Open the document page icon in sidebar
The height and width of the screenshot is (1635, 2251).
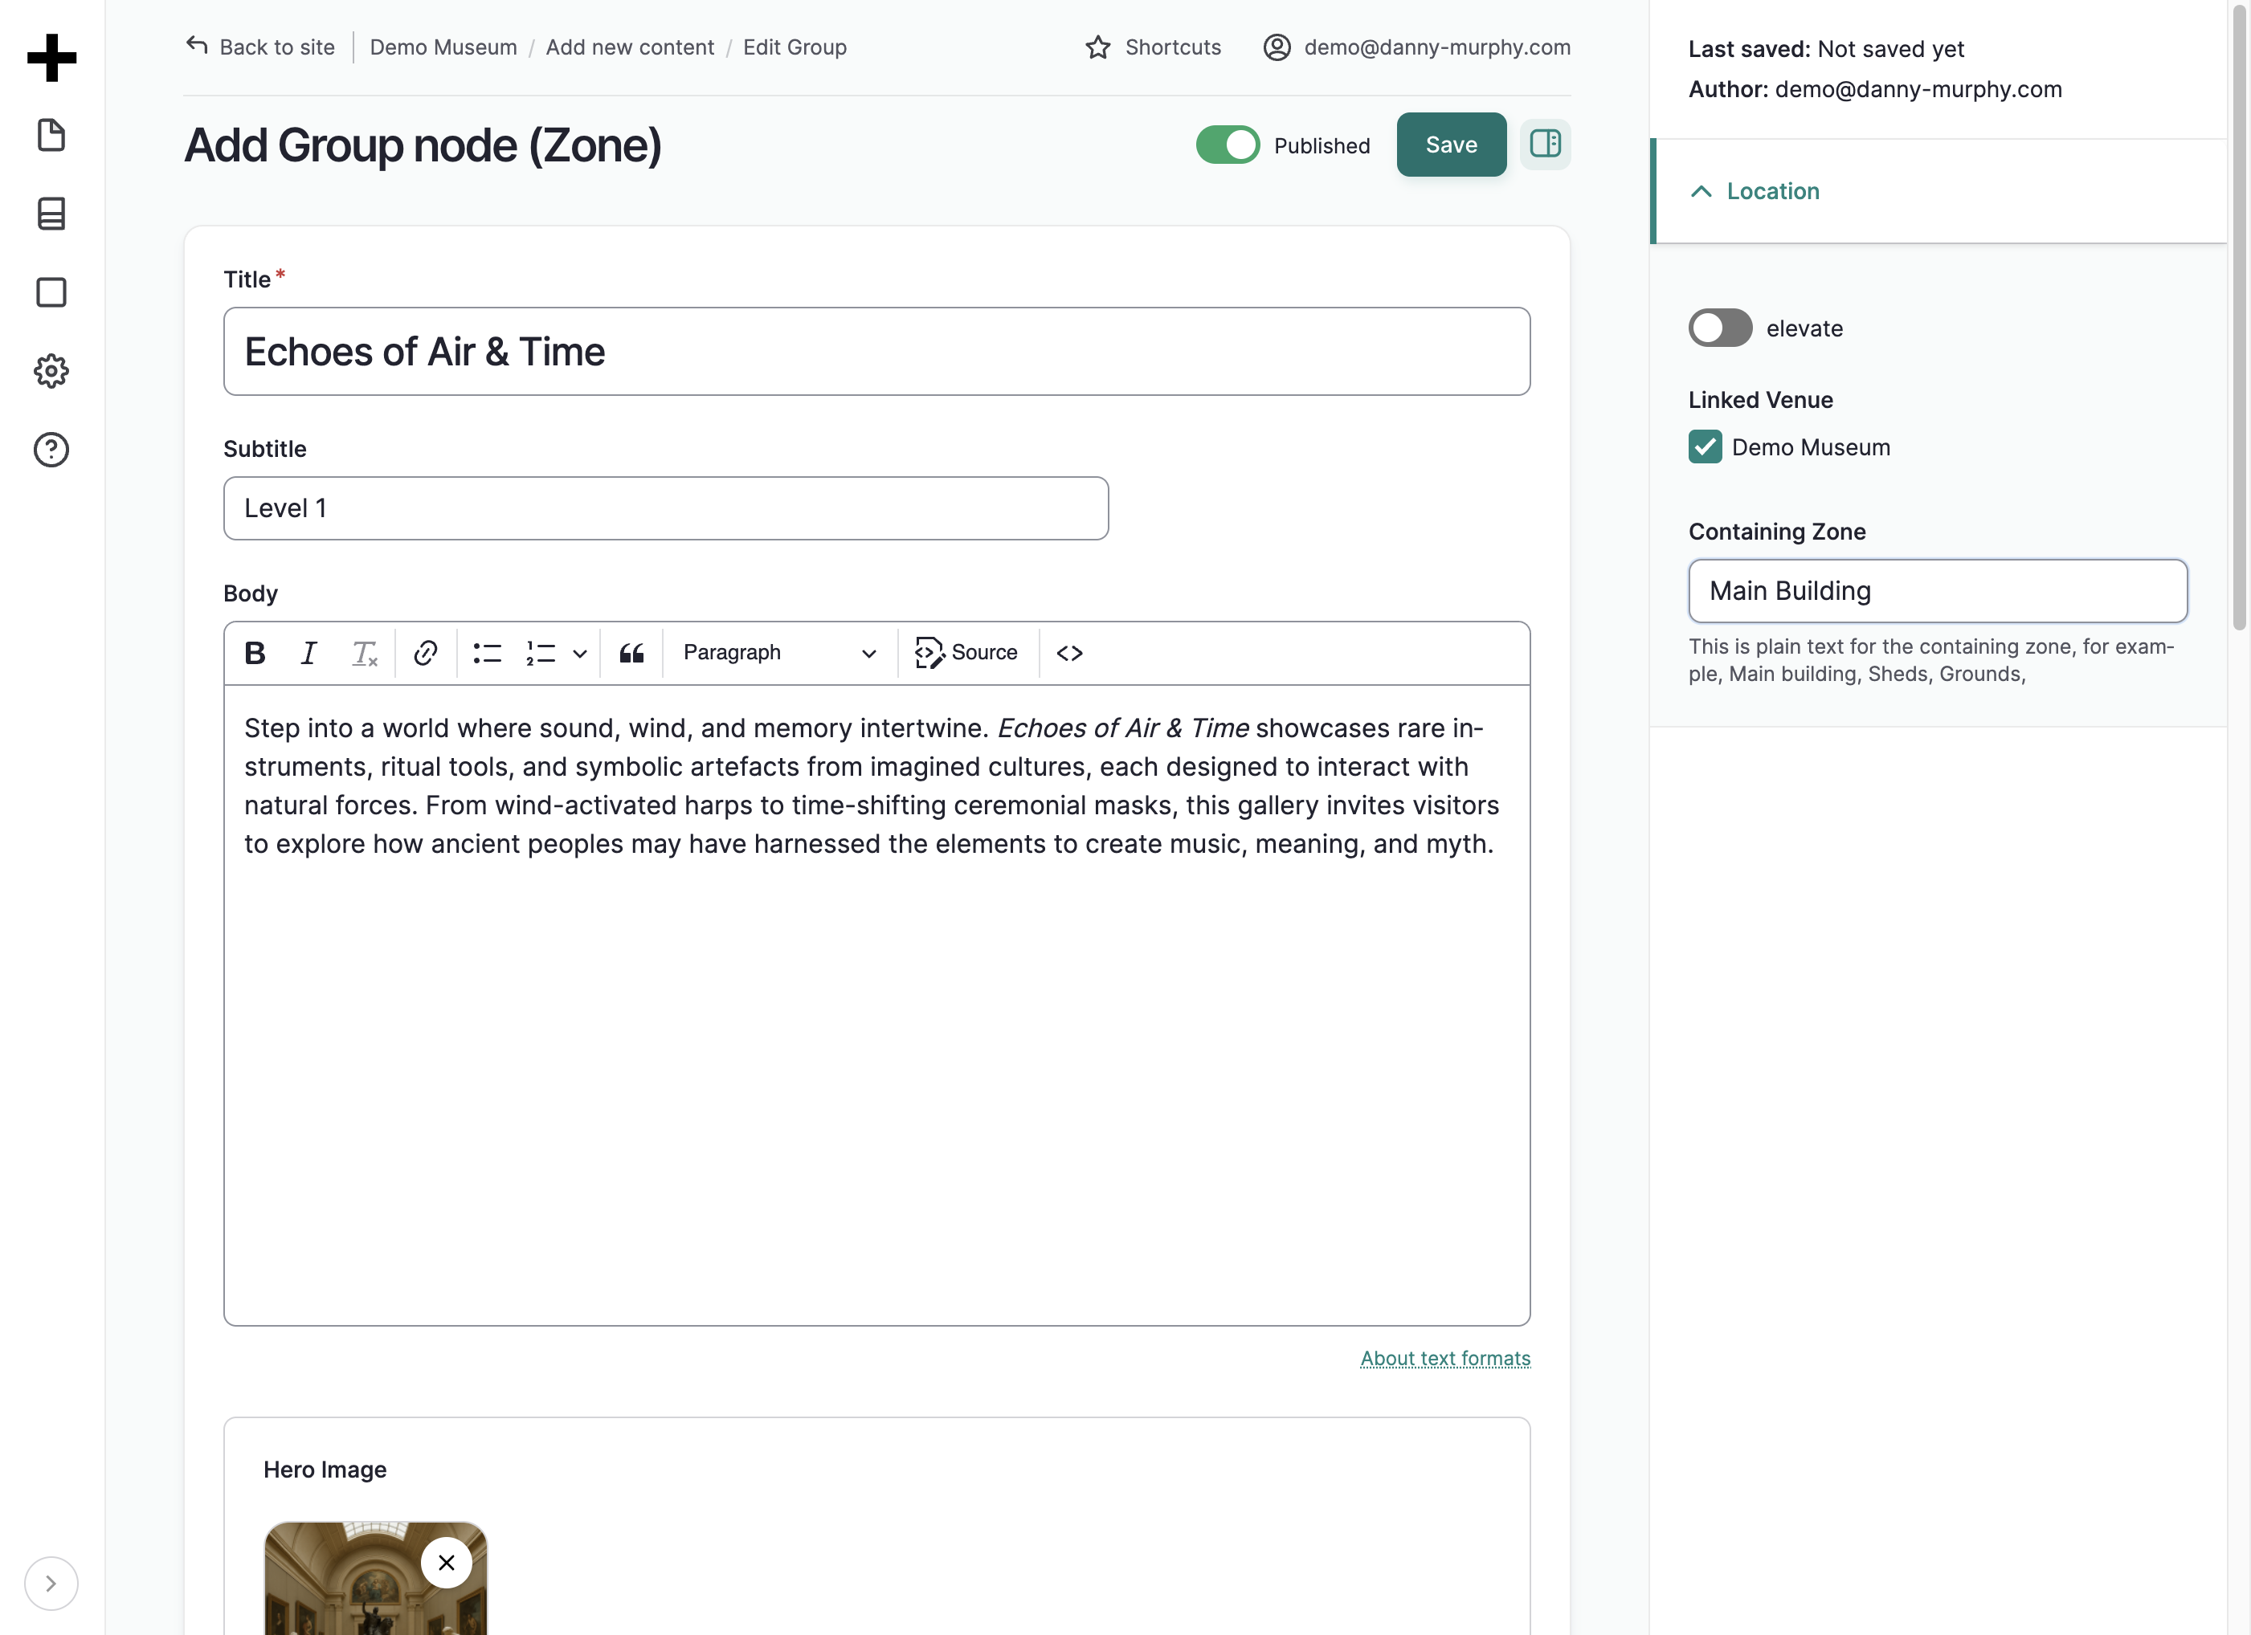coord(51,135)
